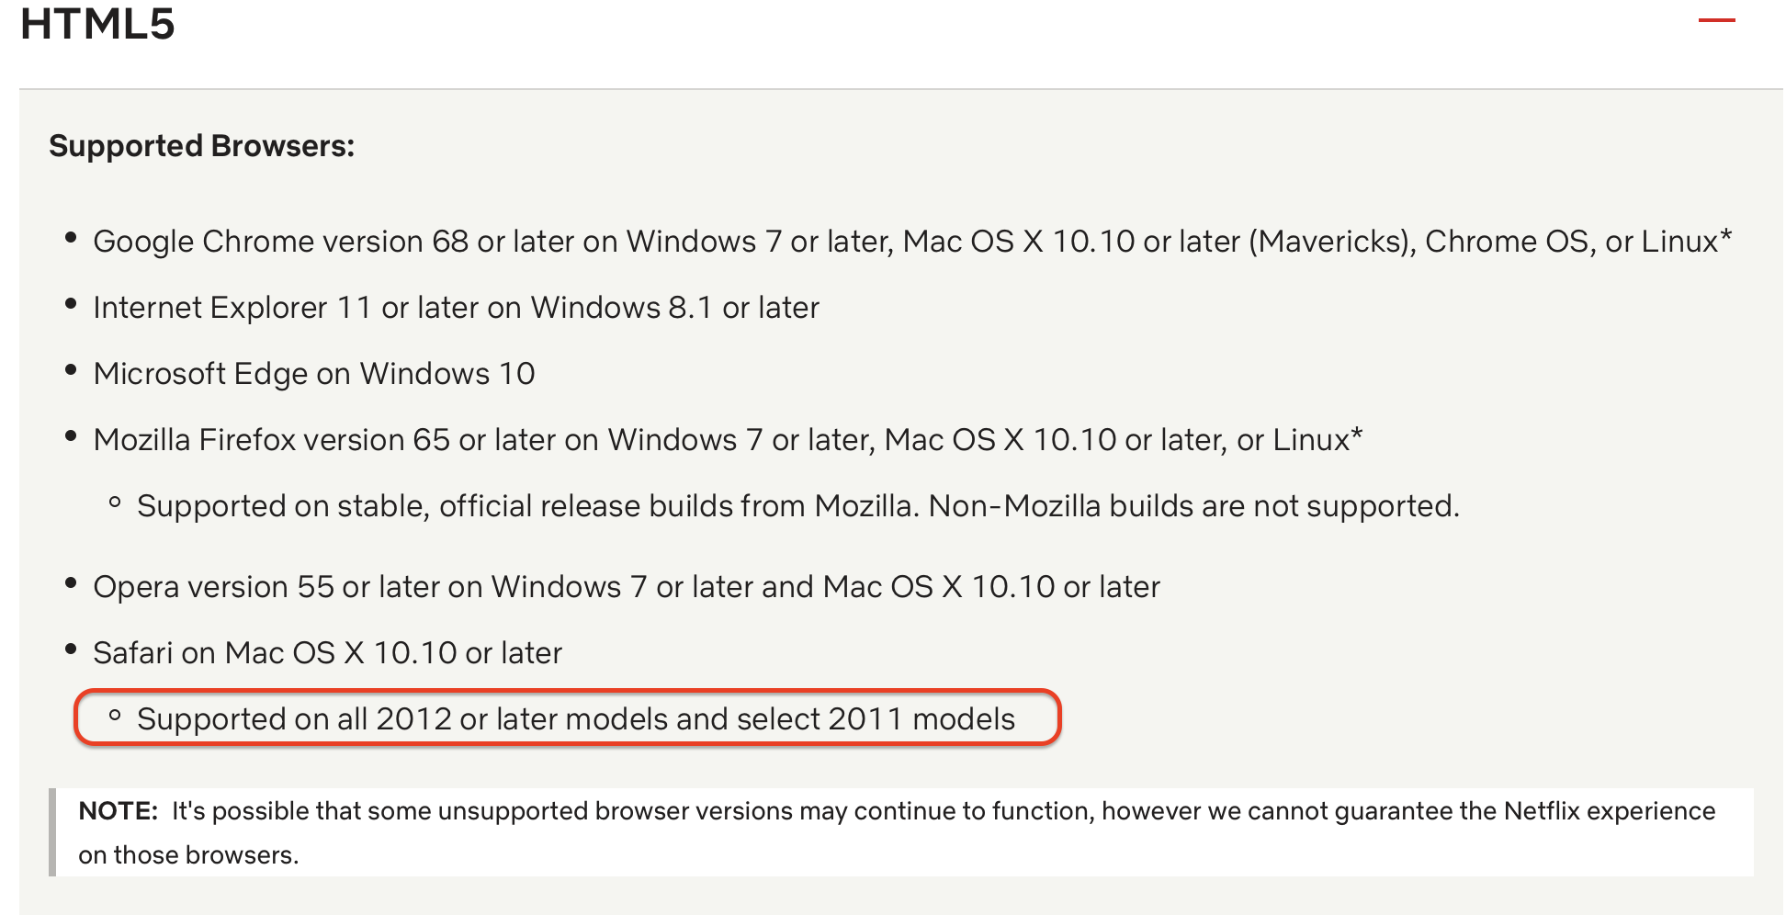Click the Opera version 55 requirement line

point(627,587)
